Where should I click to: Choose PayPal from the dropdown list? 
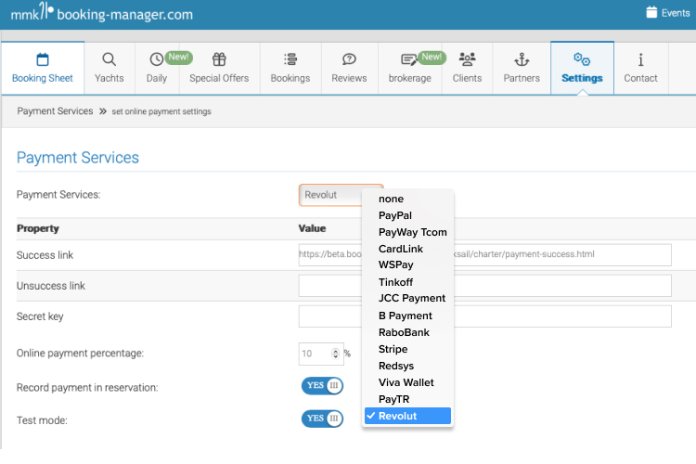pos(407,216)
